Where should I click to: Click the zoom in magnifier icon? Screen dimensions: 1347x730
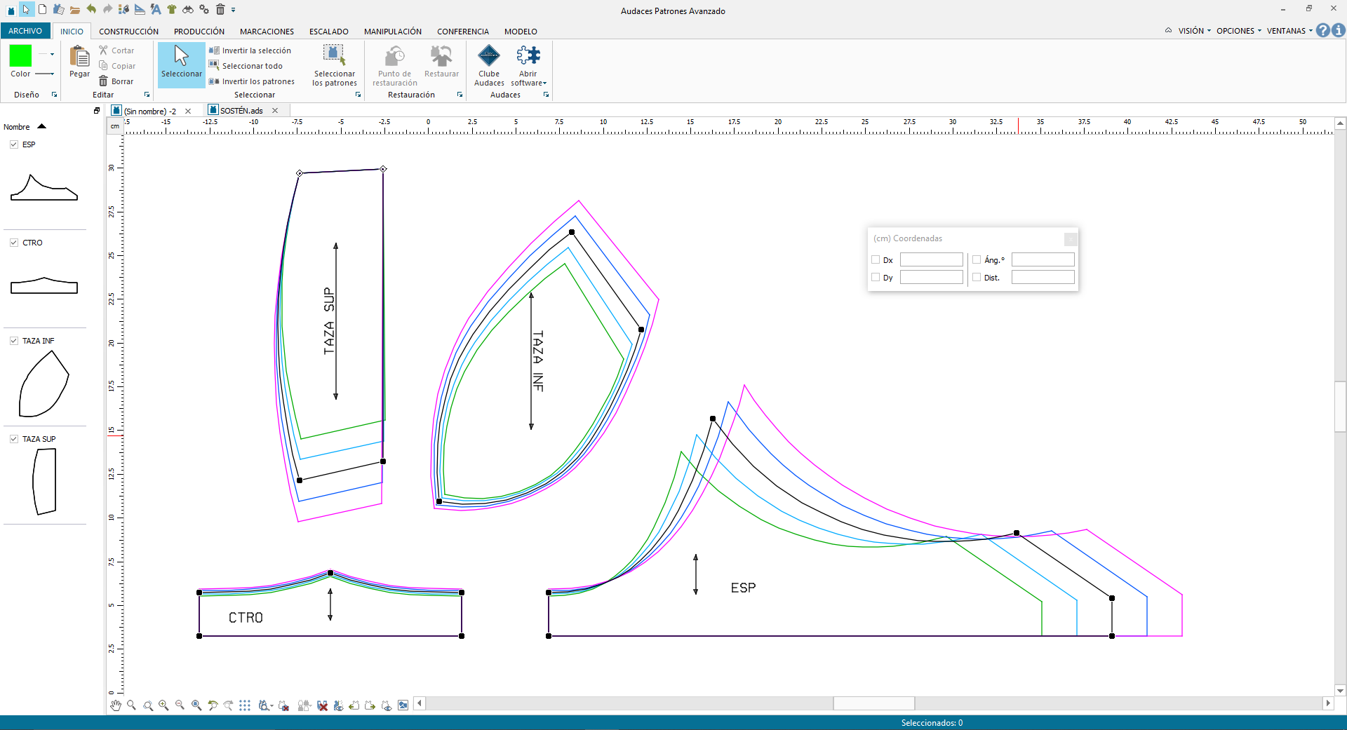(163, 705)
